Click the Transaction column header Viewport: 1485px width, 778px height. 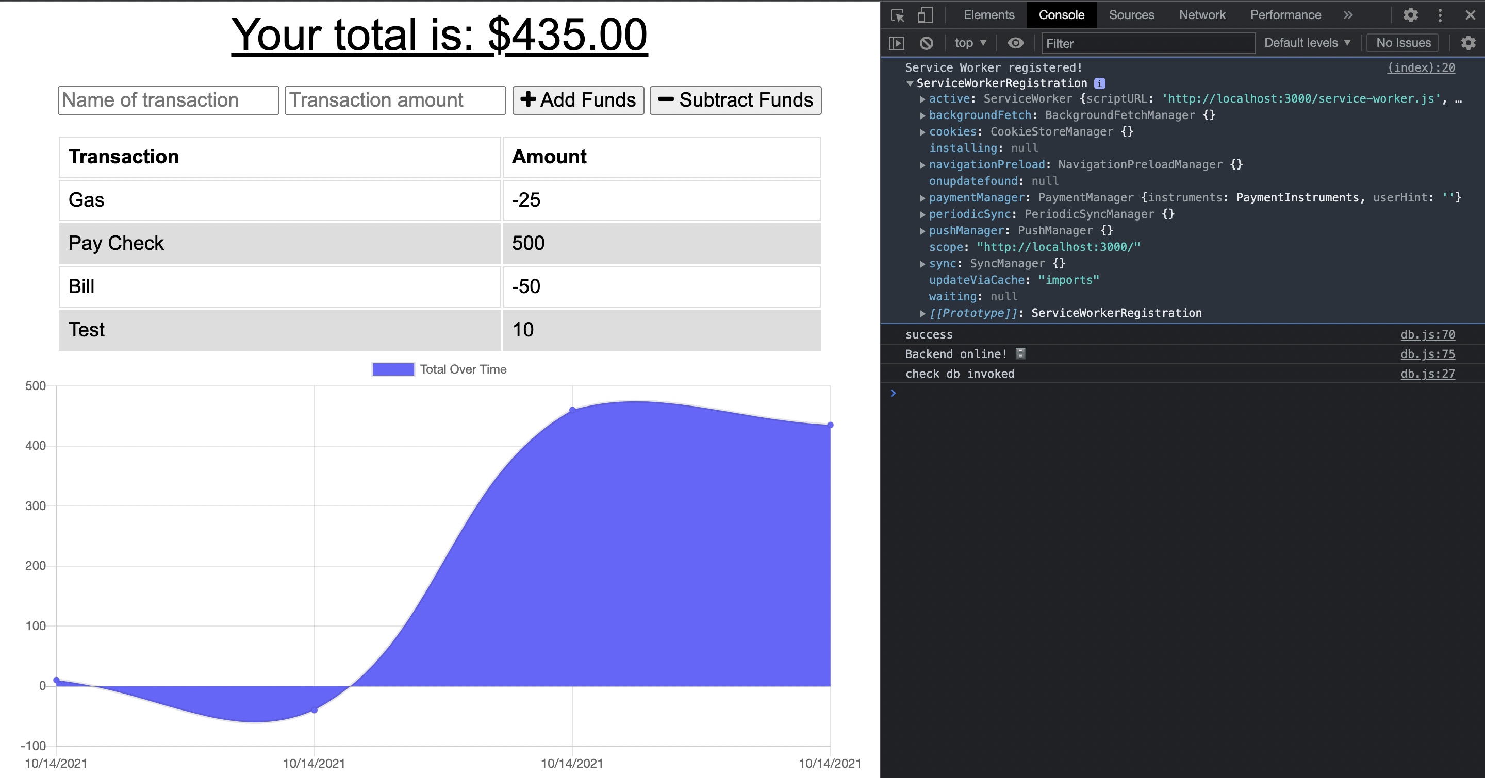pos(279,157)
